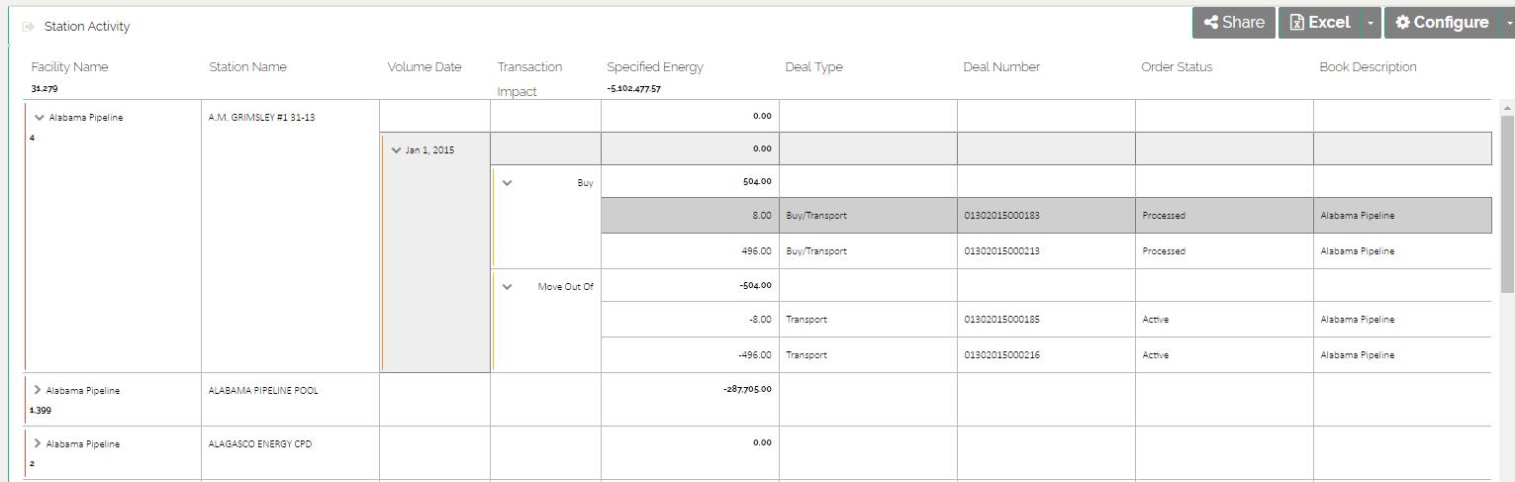Open the Configure dropdown arrow
1515x482 pixels.
1508,23
